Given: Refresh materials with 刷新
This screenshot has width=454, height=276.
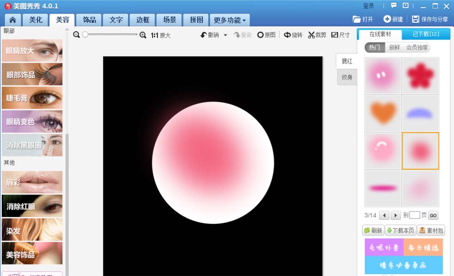Looking at the screenshot, I should [373, 231].
